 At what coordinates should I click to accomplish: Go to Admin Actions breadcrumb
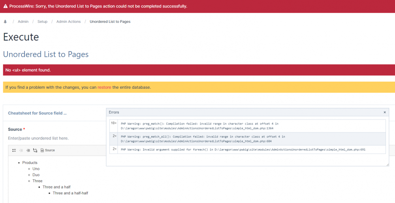[x=68, y=22]
